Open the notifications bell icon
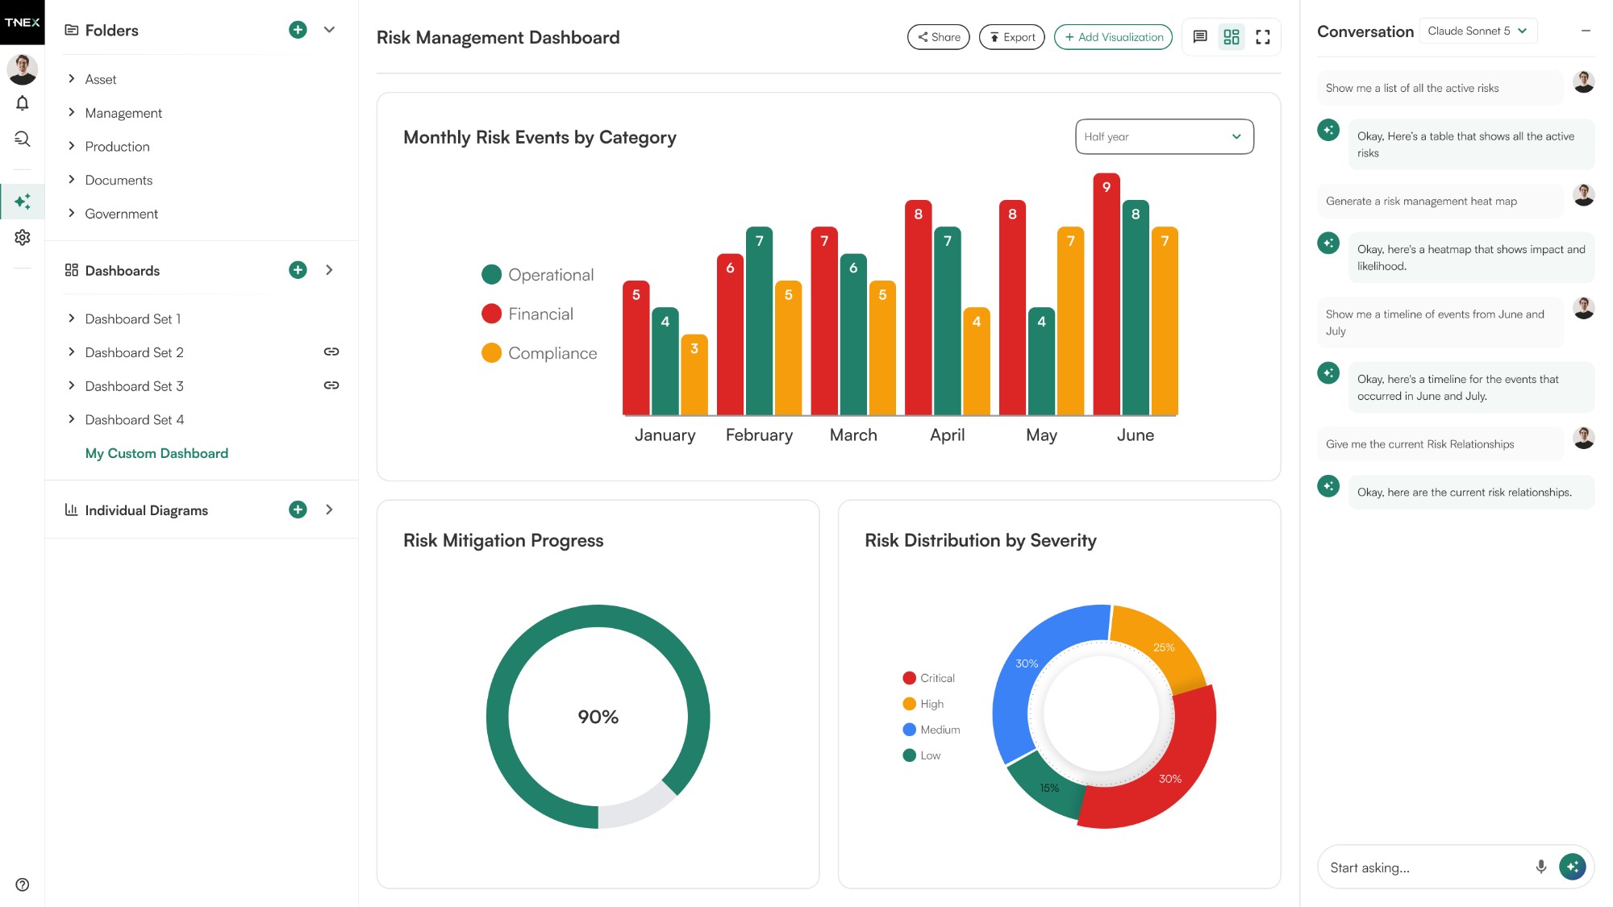 tap(23, 103)
